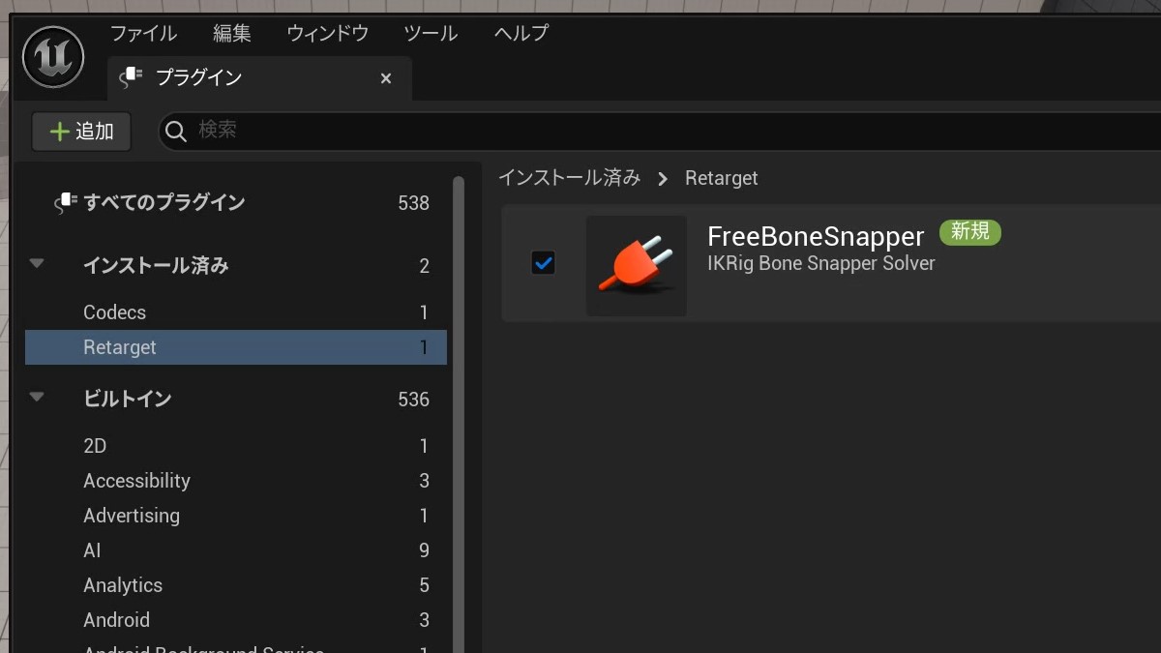Click the plugin tab's plug icon
This screenshot has width=1161, height=653.
(x=131, y=77)
